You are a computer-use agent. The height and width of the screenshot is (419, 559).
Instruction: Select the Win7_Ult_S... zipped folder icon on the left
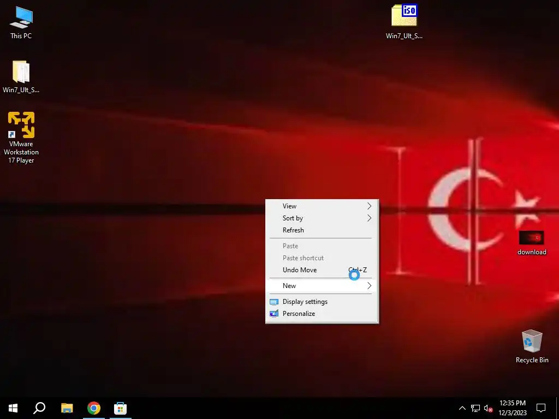21,76
